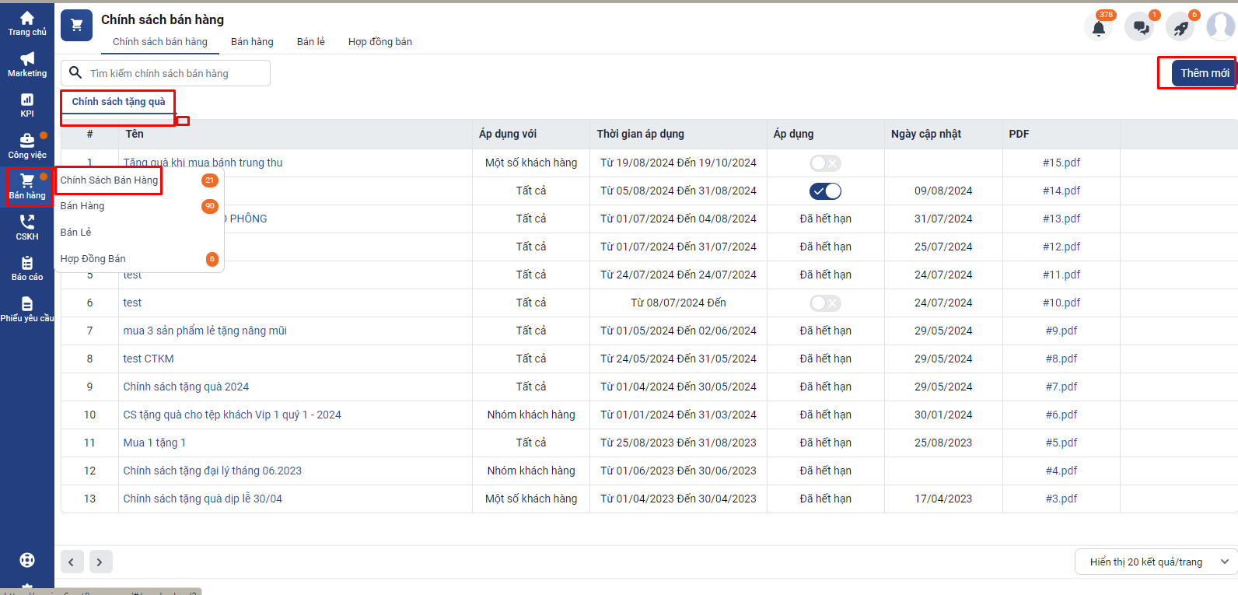The height and width of the screenshot is (595, 1238).
Task: Open the Marketing megaphone icon
Action: [27, 59]
